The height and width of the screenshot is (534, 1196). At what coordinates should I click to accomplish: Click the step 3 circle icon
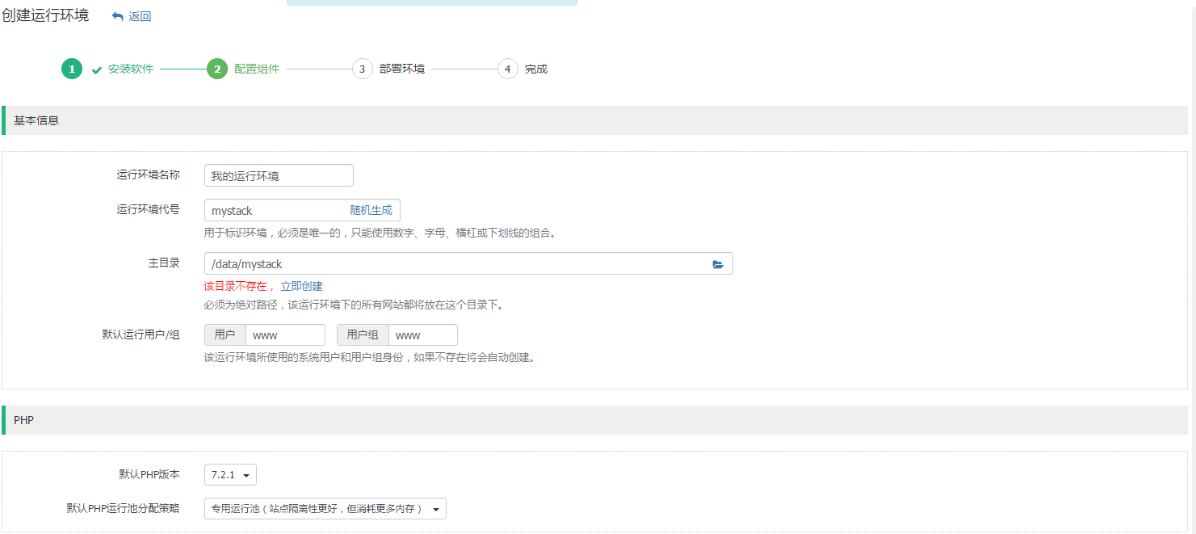(x=362, y=69)
